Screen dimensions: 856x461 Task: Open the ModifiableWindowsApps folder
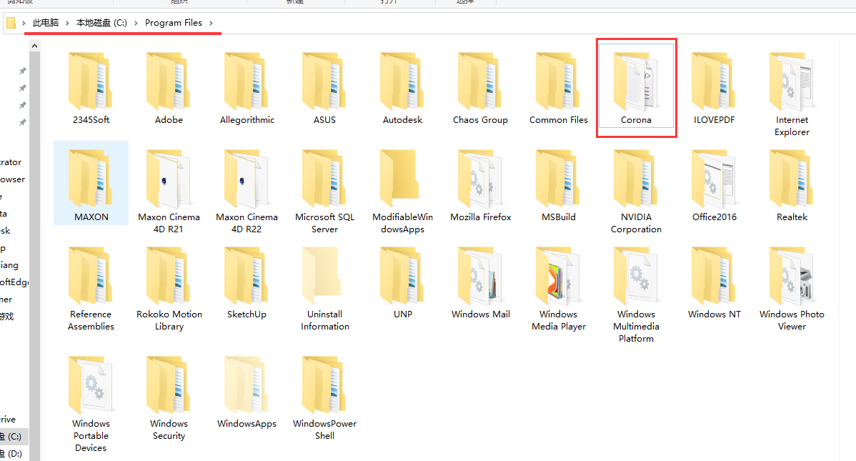402,190
